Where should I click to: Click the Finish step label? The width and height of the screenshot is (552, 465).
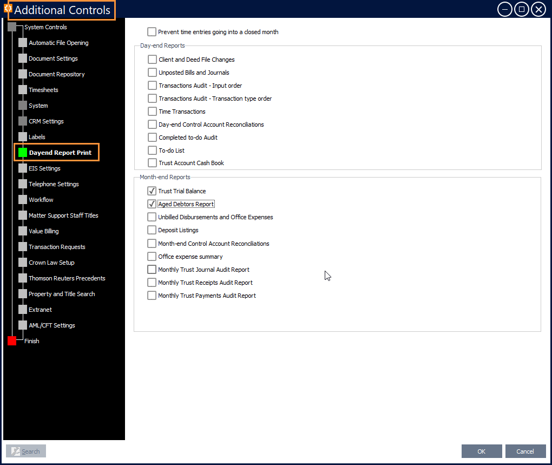tap(32, 340)
